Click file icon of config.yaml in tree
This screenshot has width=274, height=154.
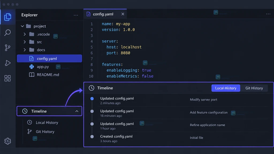32,59
